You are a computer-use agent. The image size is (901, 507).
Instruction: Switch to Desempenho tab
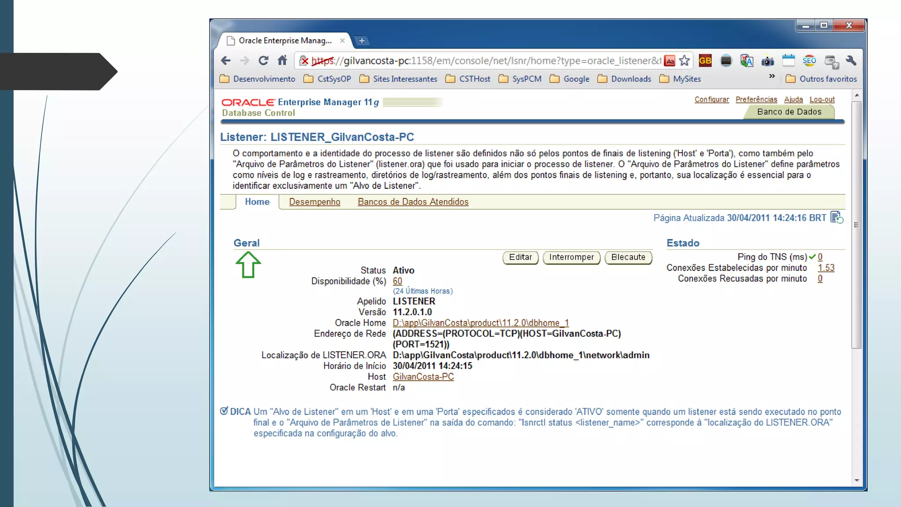(315, 202)
